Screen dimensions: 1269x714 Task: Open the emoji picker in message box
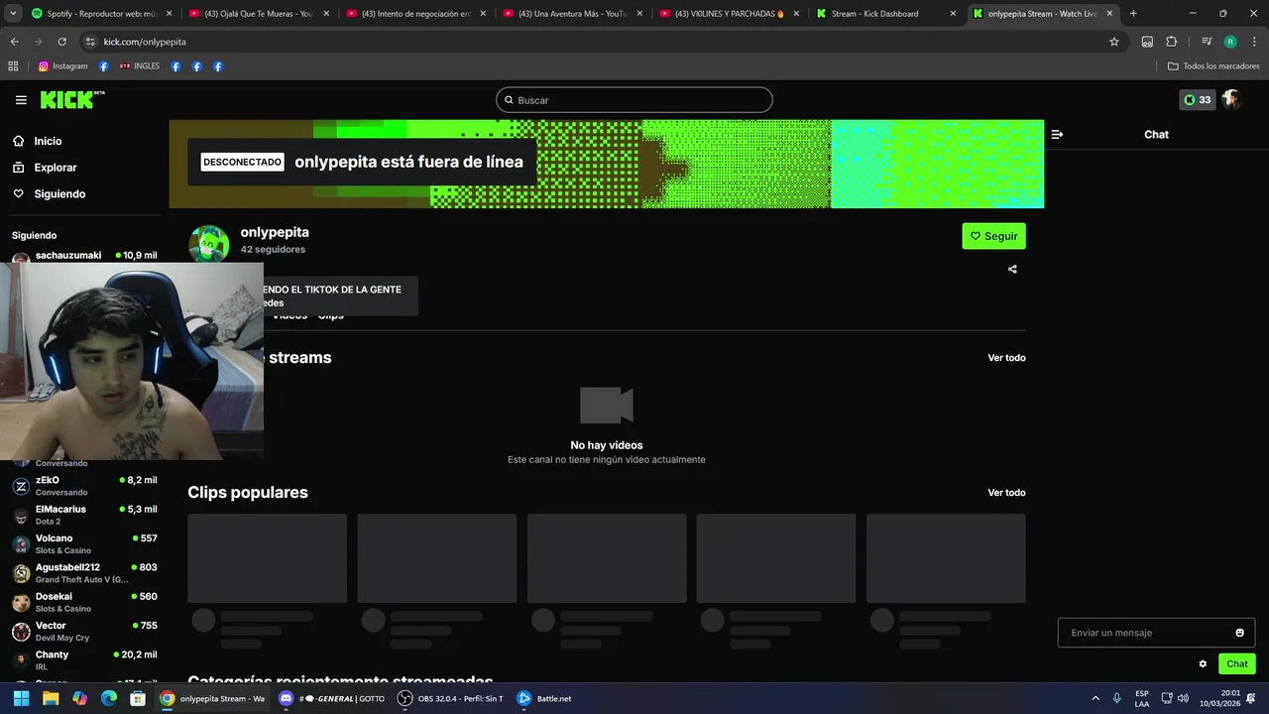[1239, 633]
